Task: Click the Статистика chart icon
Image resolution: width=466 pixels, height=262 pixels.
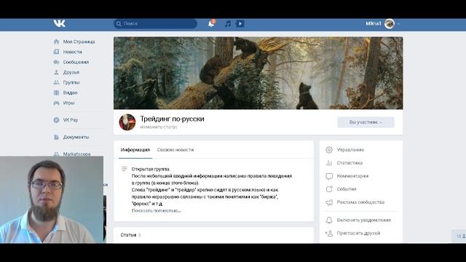Action: (x=329, y=163)
